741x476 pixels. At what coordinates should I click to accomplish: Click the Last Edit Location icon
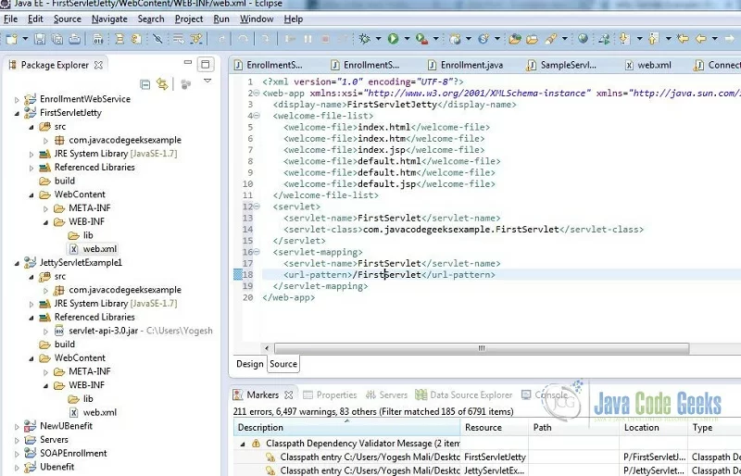(x=683, y=39)
